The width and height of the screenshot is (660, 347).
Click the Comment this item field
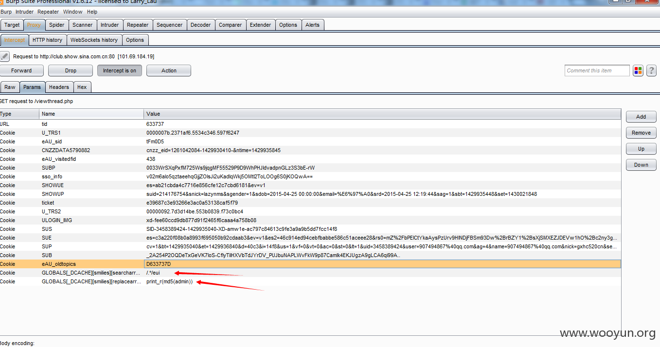pos(597,70)
